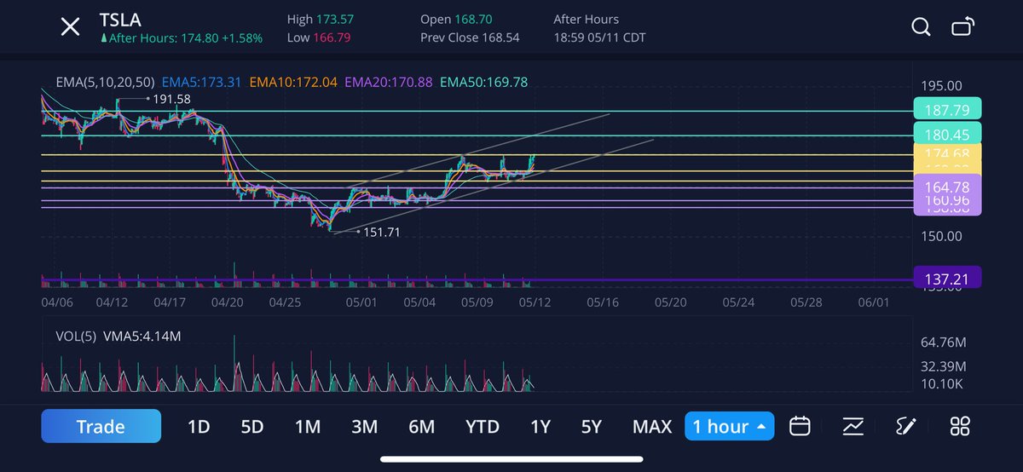Click the 174.68 yellow price tag
Image resolution: width=1023 pixels, height=472 pixels.
click(947, 153)
